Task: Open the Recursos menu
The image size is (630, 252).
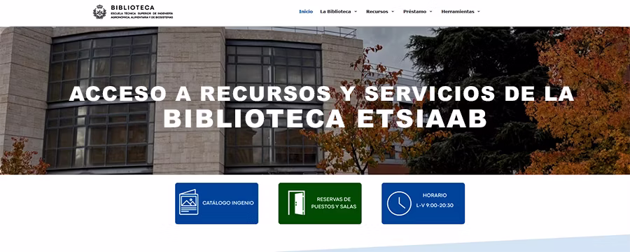Action: pyautogui.click(x=377, y=12)
